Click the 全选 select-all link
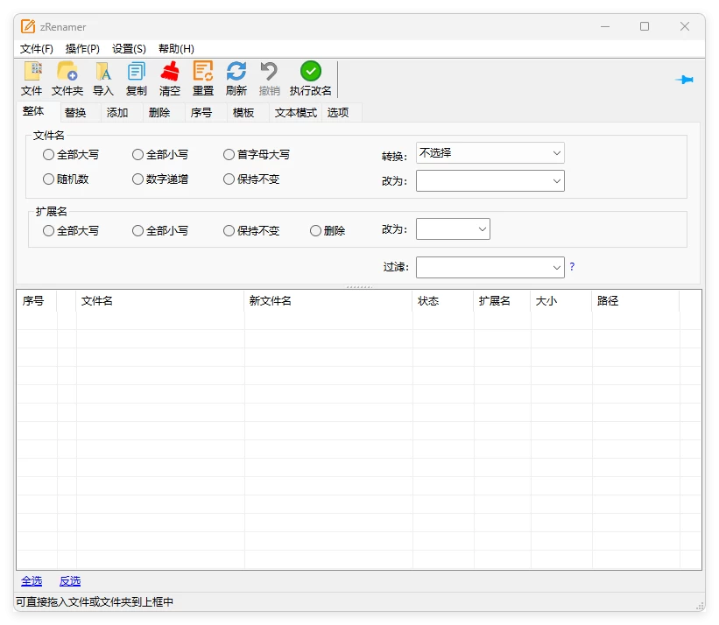 32,580
